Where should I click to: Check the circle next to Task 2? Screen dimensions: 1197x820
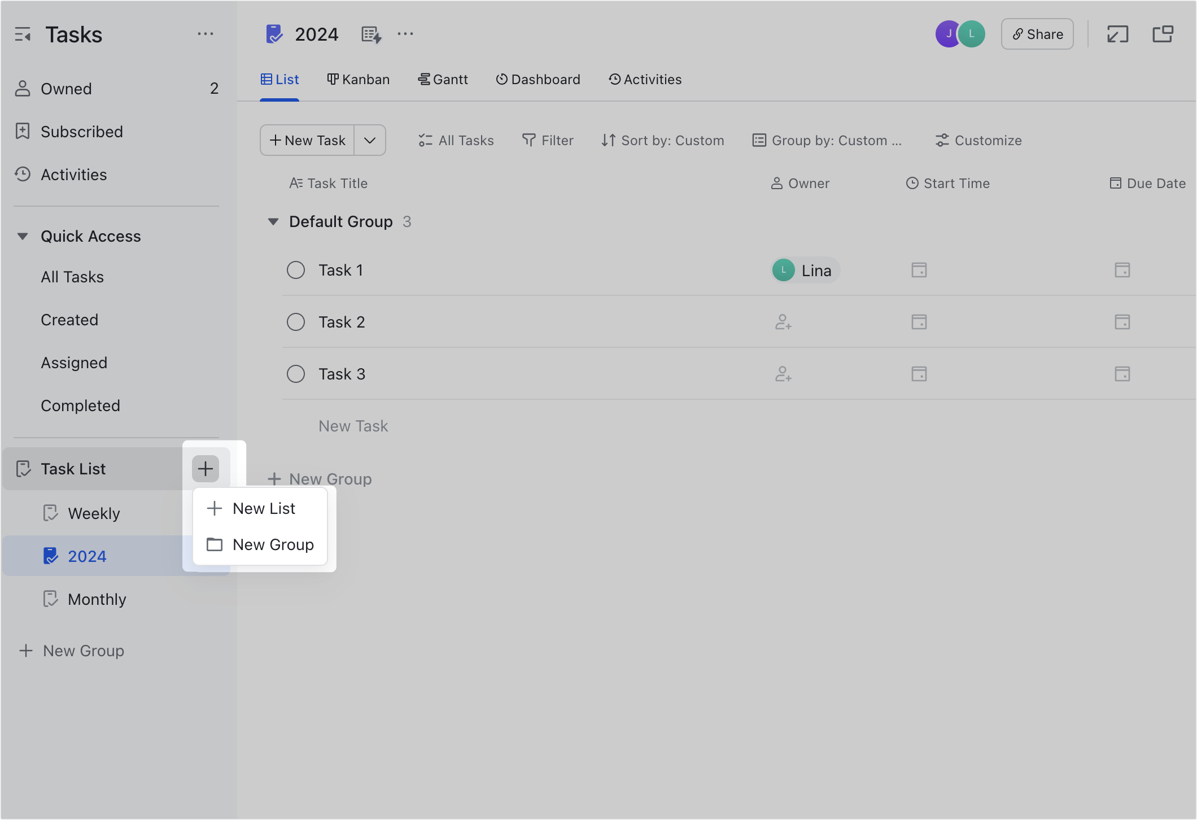pyautogui.click(x=295, y=322)
